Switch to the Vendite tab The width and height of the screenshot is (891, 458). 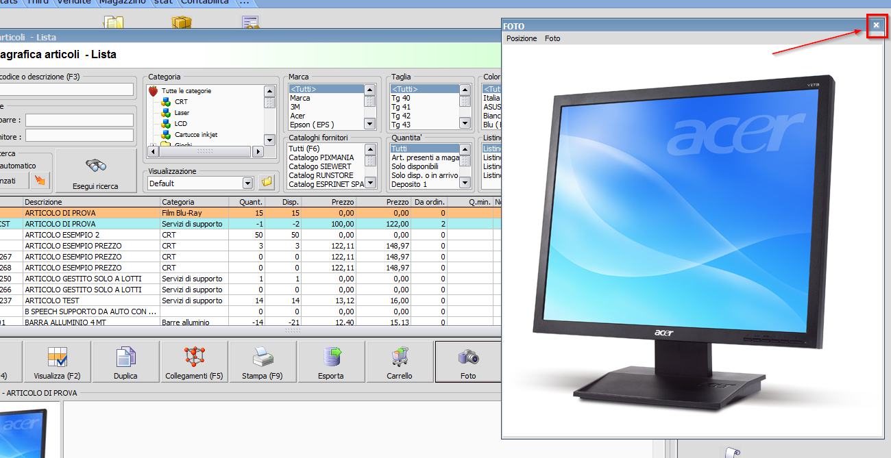pos(74,3)
